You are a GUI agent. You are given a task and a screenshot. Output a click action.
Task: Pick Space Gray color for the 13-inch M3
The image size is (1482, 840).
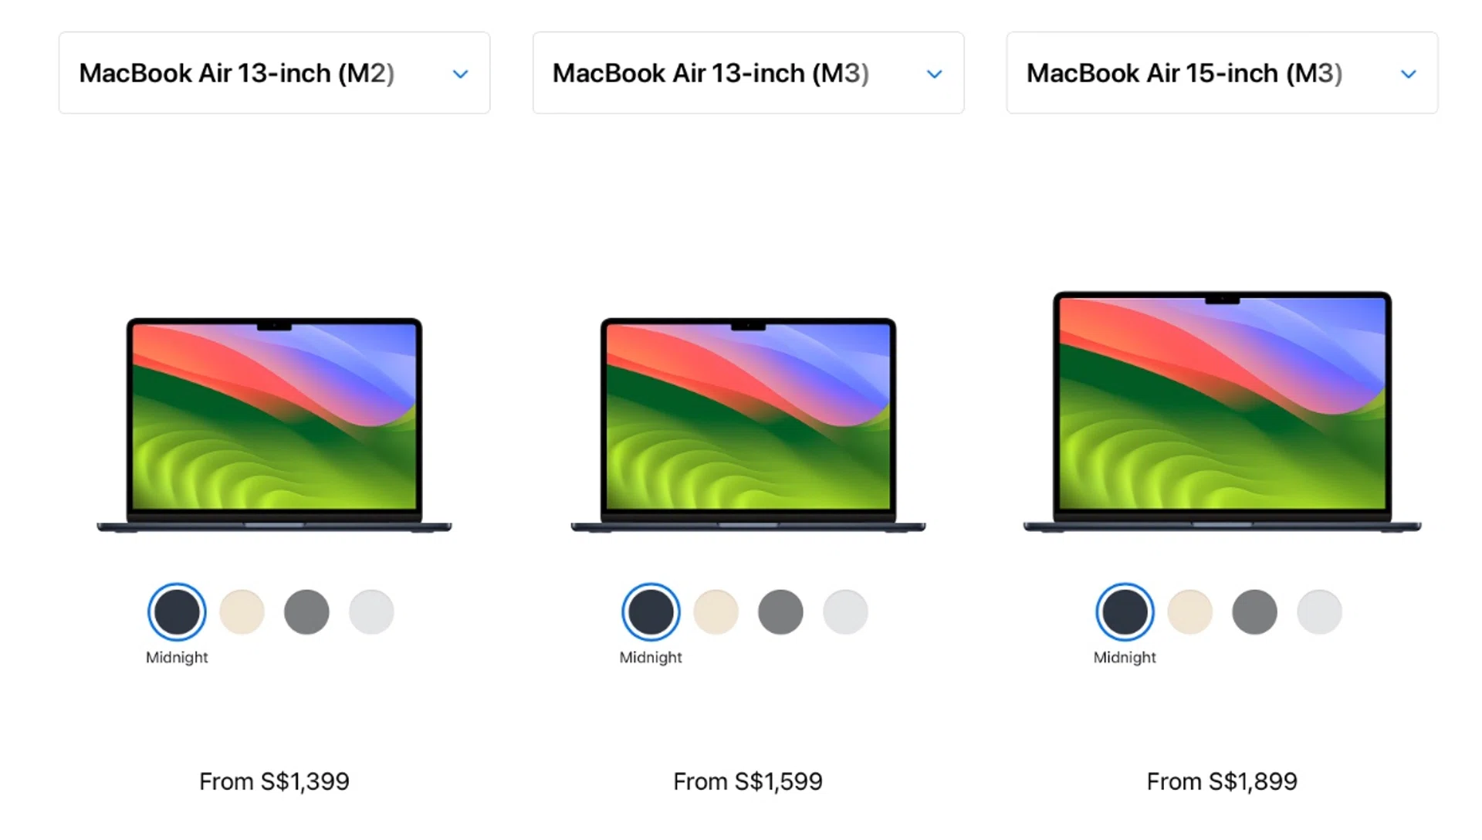pos(781,611)
